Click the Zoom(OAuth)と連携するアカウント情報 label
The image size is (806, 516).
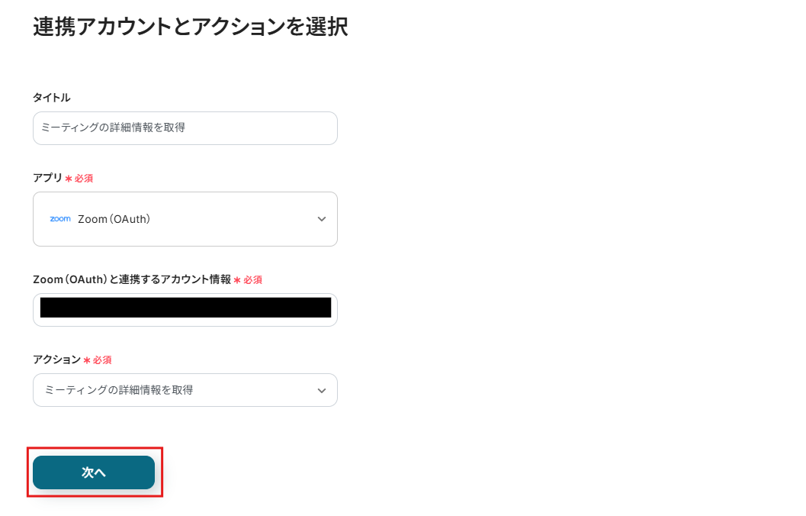click(131, 279)
